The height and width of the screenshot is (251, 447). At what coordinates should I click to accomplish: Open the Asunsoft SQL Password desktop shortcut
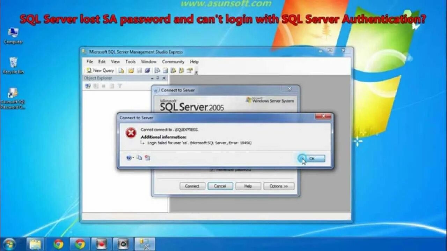pyautogui.click(x=13, y=98)
